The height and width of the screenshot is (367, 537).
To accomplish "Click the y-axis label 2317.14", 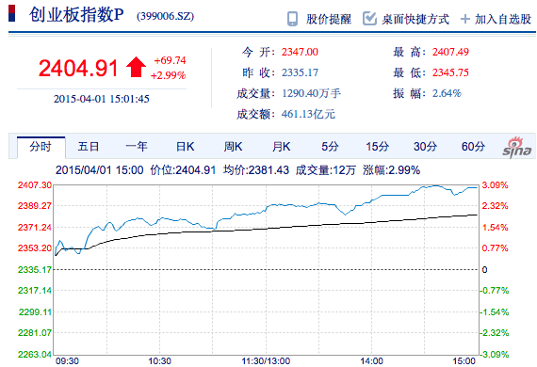I will (35, 291).
